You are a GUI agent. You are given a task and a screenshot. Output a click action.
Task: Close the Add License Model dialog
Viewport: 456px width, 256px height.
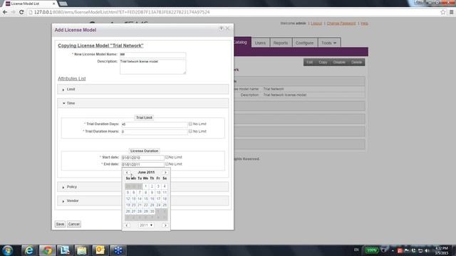point(227,28)
